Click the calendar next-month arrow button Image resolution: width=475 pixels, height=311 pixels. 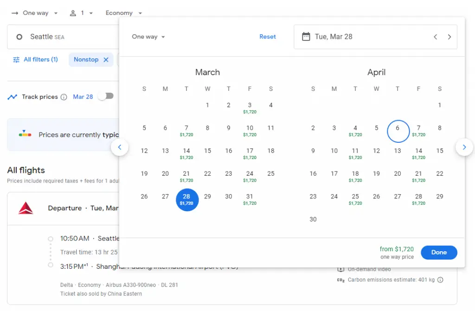[464, 147]
